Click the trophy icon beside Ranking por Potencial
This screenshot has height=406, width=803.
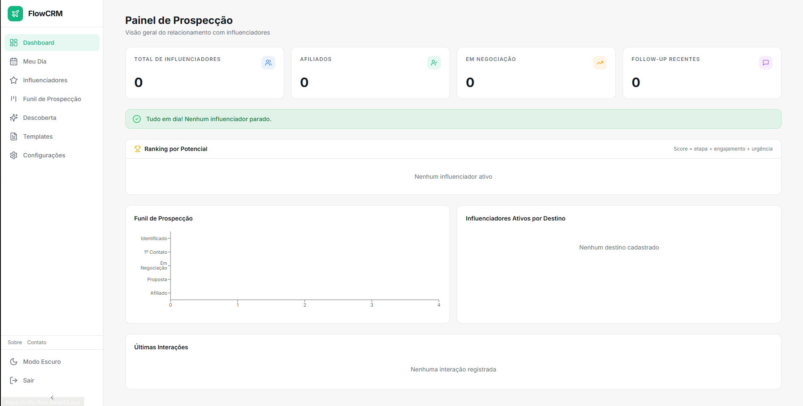138,149
